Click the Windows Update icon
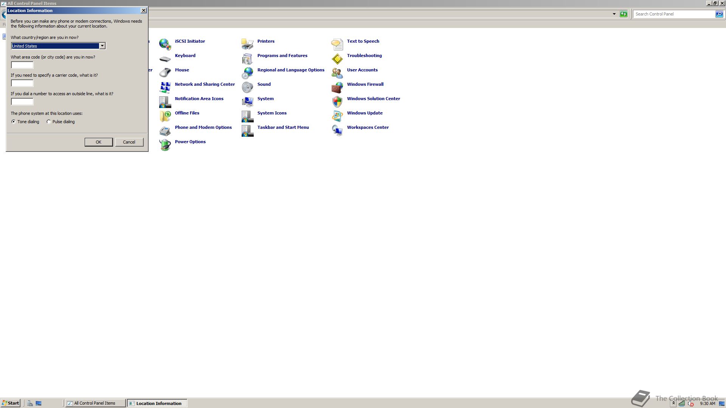The image size is (726, 408). tap(337, 116)
